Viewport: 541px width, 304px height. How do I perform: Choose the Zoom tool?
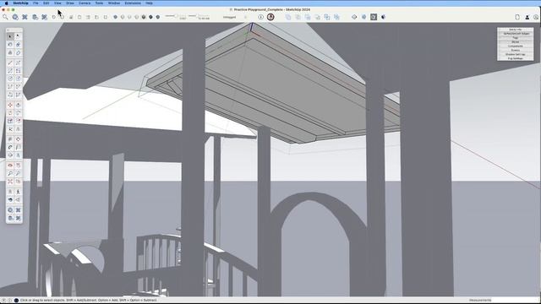coord(10,173)
